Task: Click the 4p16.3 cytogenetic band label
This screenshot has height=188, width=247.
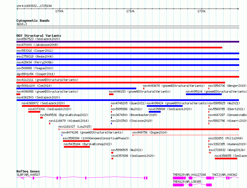Action: 22,24
